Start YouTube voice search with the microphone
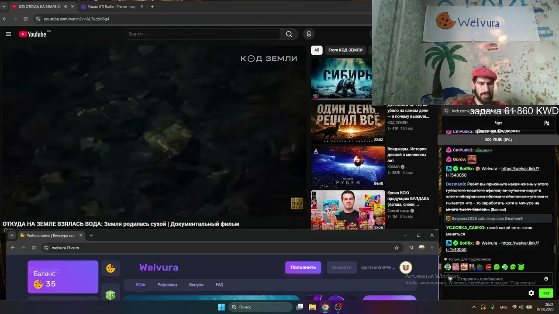The width and height of the screenshot is (559, 314). click(309, 34)
